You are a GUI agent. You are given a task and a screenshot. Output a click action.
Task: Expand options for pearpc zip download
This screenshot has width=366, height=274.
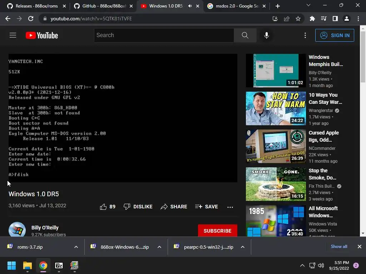click(243, 247)
